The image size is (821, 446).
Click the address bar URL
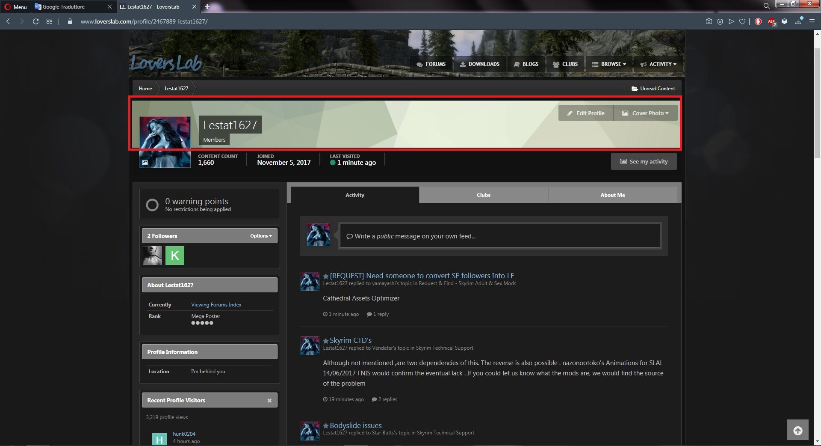click(x=144, y=21)
